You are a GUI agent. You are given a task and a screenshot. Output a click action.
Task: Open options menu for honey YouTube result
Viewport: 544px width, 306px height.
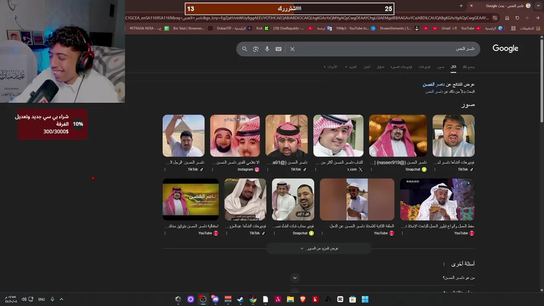[x=402, y=233]
